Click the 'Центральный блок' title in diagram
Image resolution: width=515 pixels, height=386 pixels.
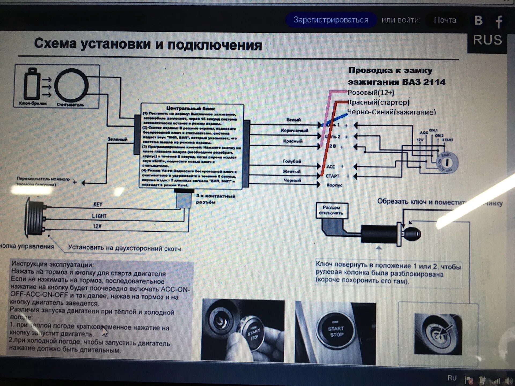coord(190,108)
